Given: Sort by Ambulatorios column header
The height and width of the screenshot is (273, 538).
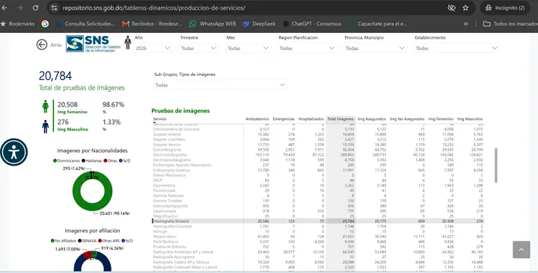Looking at the screenshot, I should pyautogui.click(x=257, y=119).
